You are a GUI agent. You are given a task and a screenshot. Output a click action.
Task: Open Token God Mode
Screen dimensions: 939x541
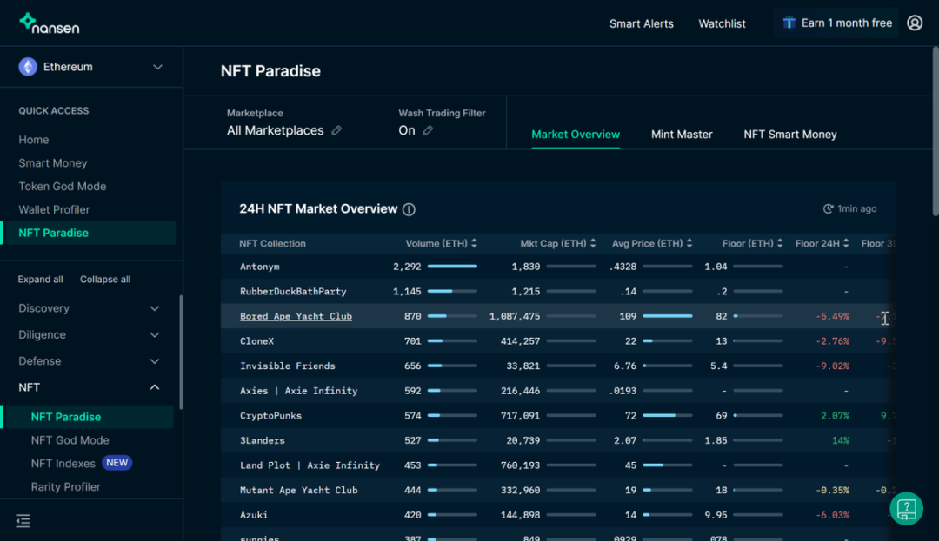pos(63,186)
